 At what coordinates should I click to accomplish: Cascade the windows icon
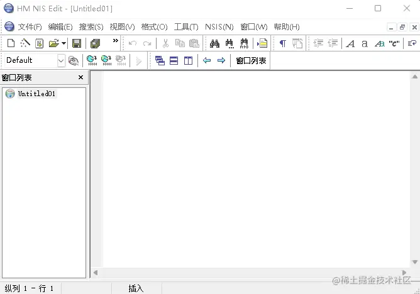160,61
